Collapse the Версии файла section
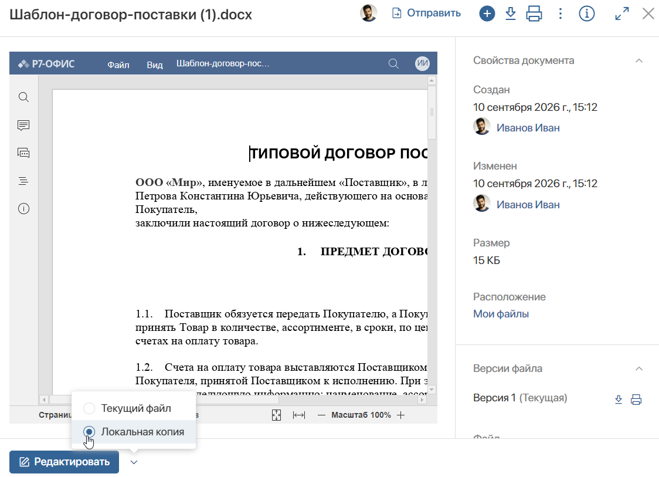The height and width of the screenshot is (477, 659). 639,368
